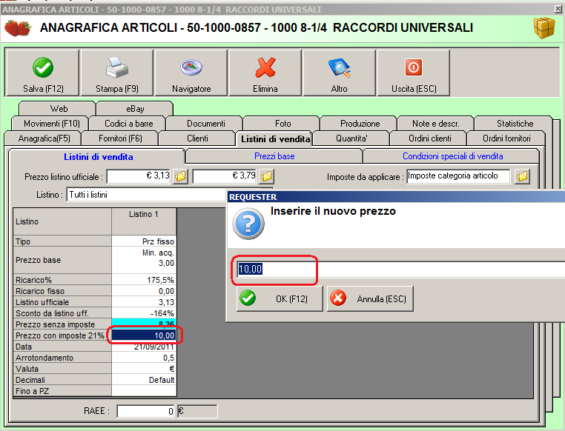The width and height of the screenshot is (565, 431).
Task: Switch to the Fornitori (F6) tab
Action: coord(120,138)
